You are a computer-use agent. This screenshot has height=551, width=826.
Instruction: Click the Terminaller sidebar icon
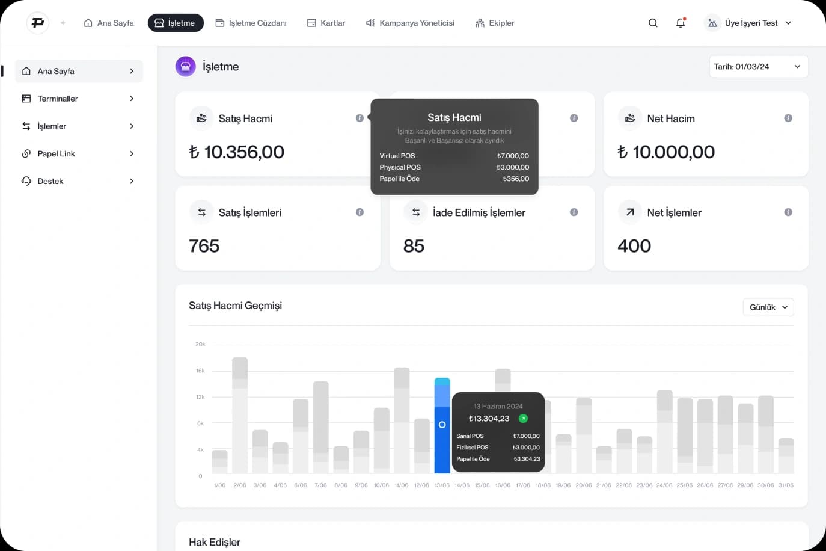pyautogui.click(x=26, y=99)
